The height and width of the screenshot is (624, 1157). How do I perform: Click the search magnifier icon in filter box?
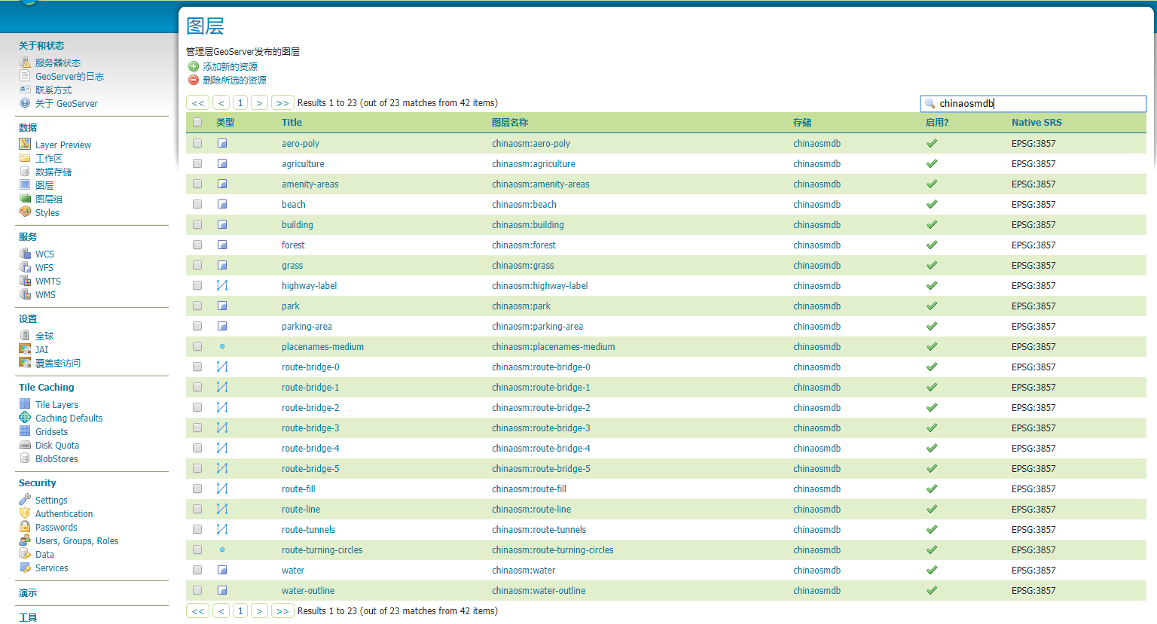[x=930, y=103]
